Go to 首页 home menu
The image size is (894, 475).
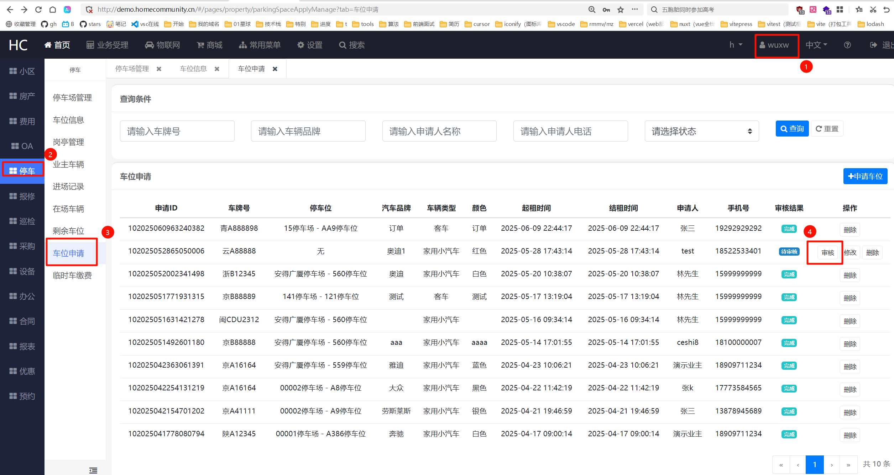pos(57,45)
